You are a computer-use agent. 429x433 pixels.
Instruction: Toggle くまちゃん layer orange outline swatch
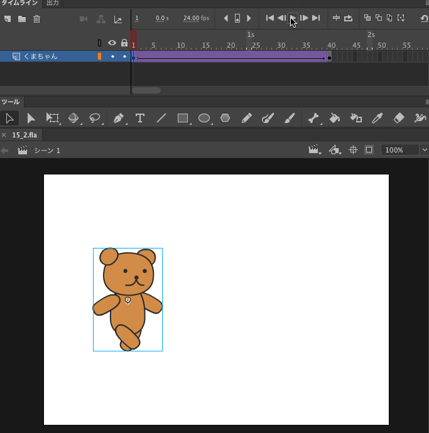click(x=99, y=56)
